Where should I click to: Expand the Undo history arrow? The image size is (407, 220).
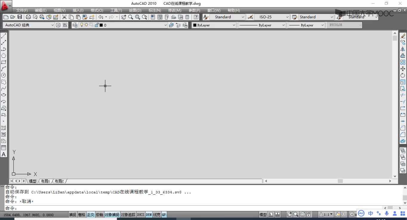(106, 17)
